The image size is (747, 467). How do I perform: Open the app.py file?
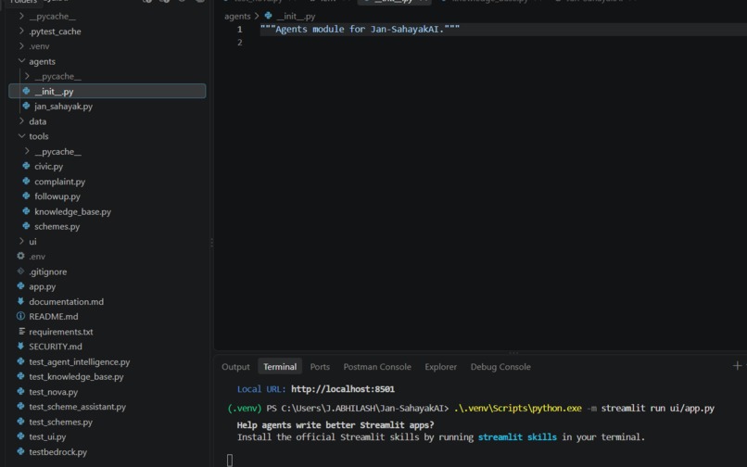click(x=42, y=286)
